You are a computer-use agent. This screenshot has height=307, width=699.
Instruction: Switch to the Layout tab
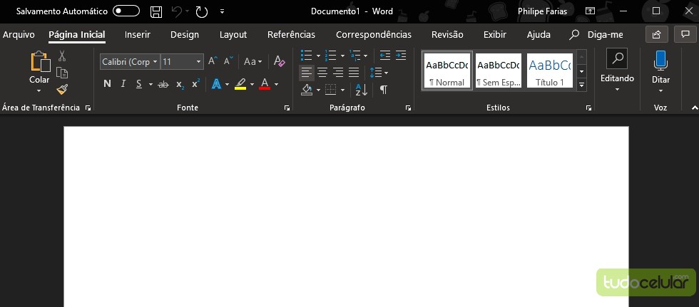[x=233, y=34]
